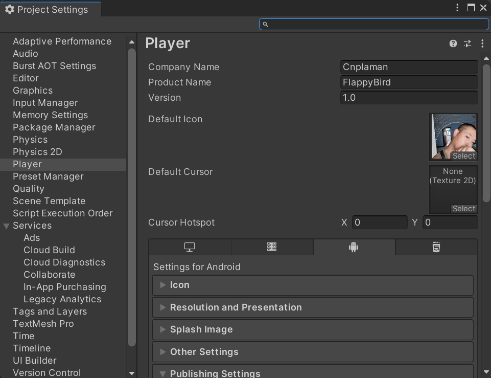Screen dimensions: 491x378
Task: Open the Project Settings window options menu
Action: (x=458, y=8)
